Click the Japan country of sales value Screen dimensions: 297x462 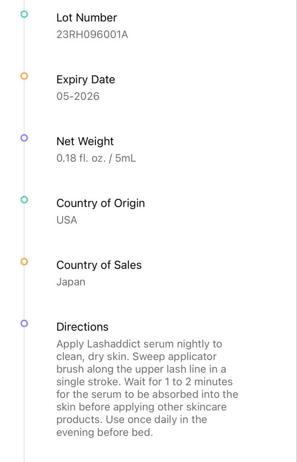point(71,282)
